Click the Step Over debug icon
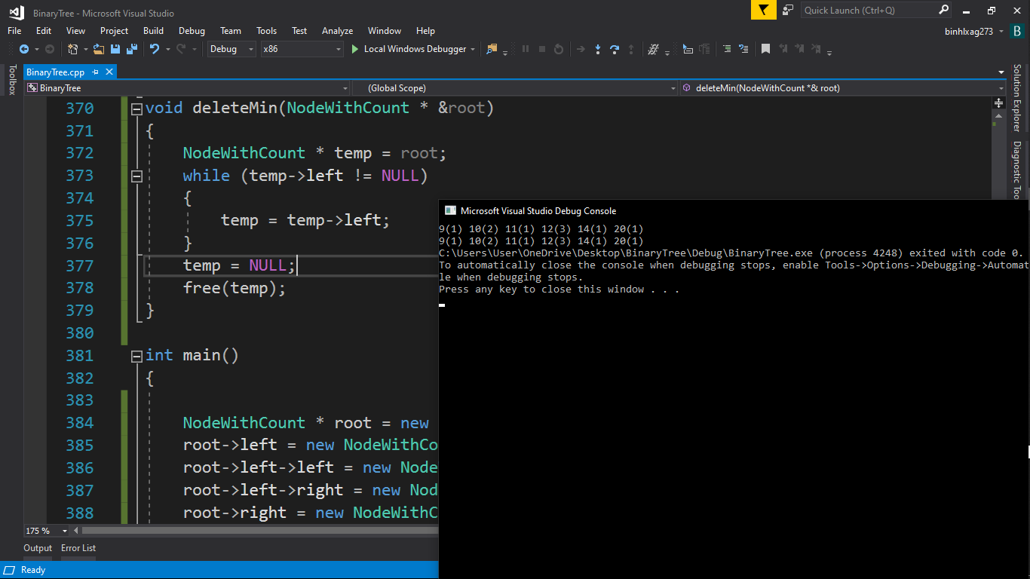 [615, 49]
